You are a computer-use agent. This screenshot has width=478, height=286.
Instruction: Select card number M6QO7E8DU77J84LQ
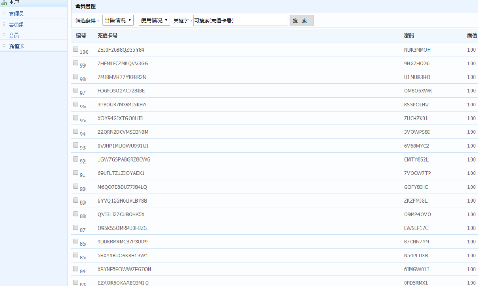tap(122, 187)
